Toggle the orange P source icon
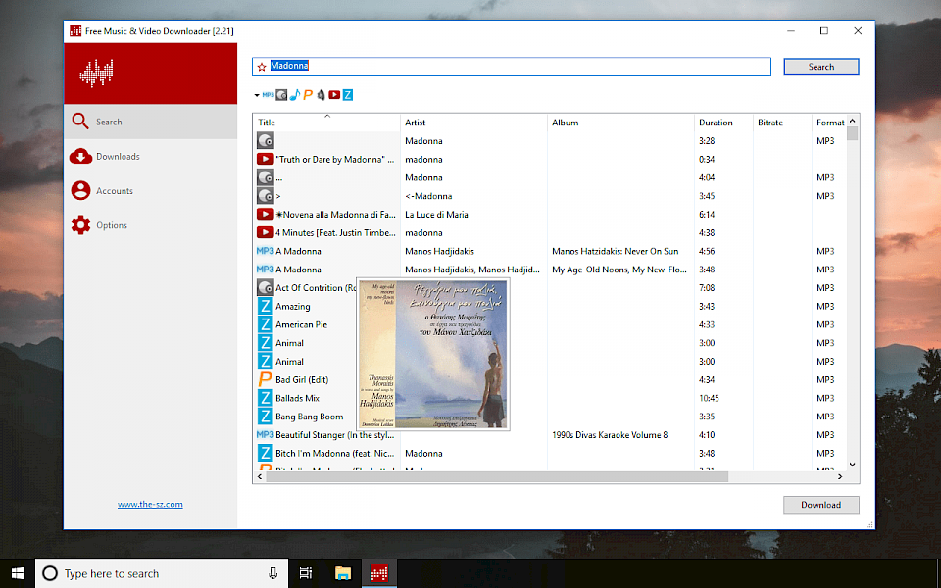Screen dimensions: 941x588 308,95
